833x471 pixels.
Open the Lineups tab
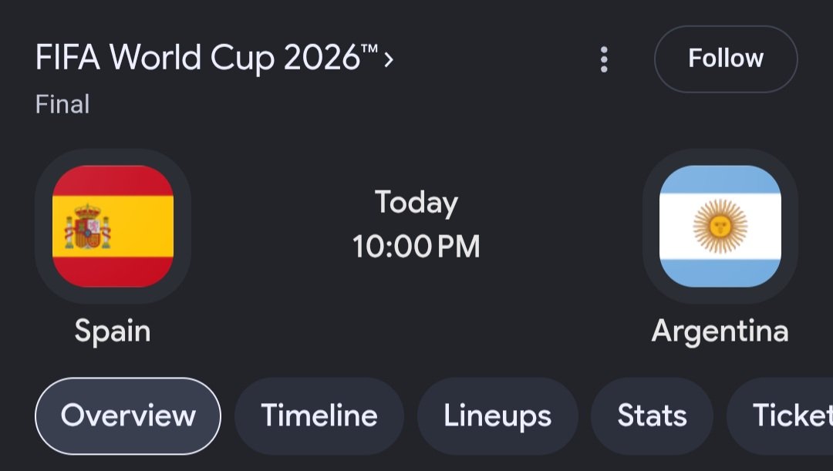(497, 415)
